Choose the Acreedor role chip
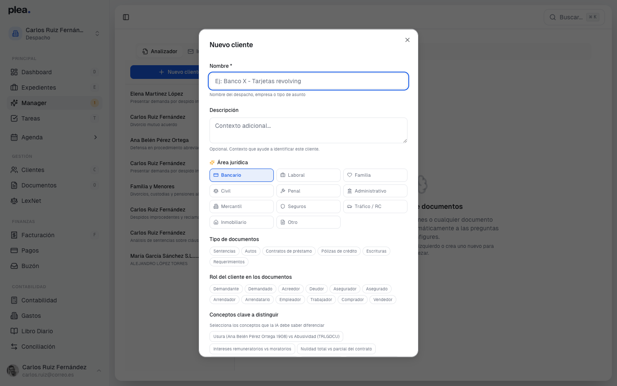The width and height of the screenshot is (617, 386). tap(291, 289)
